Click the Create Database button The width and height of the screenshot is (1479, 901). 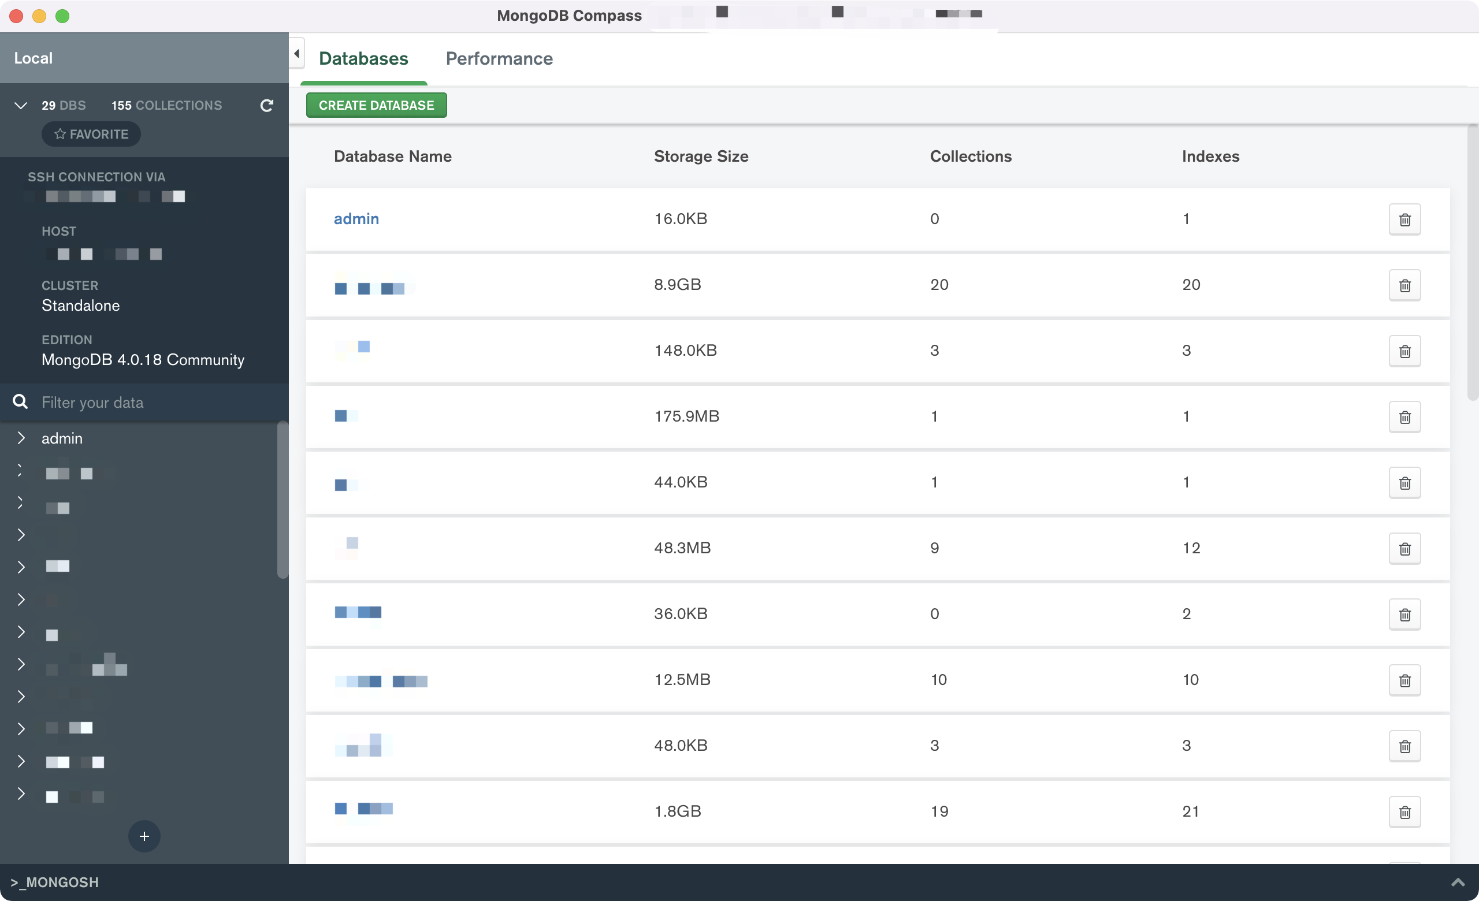(376, 106)
